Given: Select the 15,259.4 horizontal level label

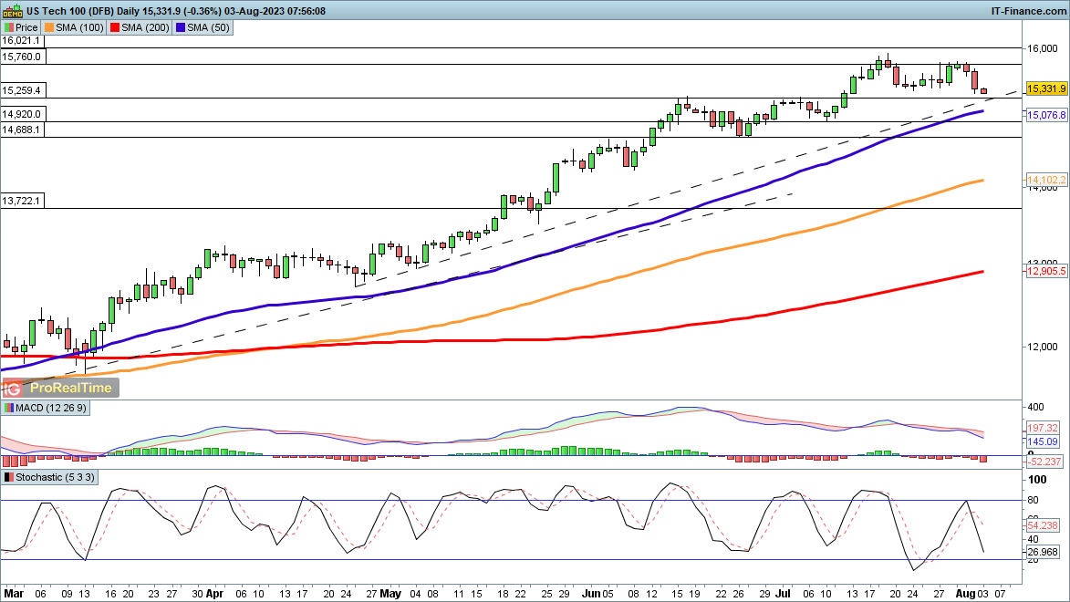Looking at the screenshot, I should pos(23,90).
